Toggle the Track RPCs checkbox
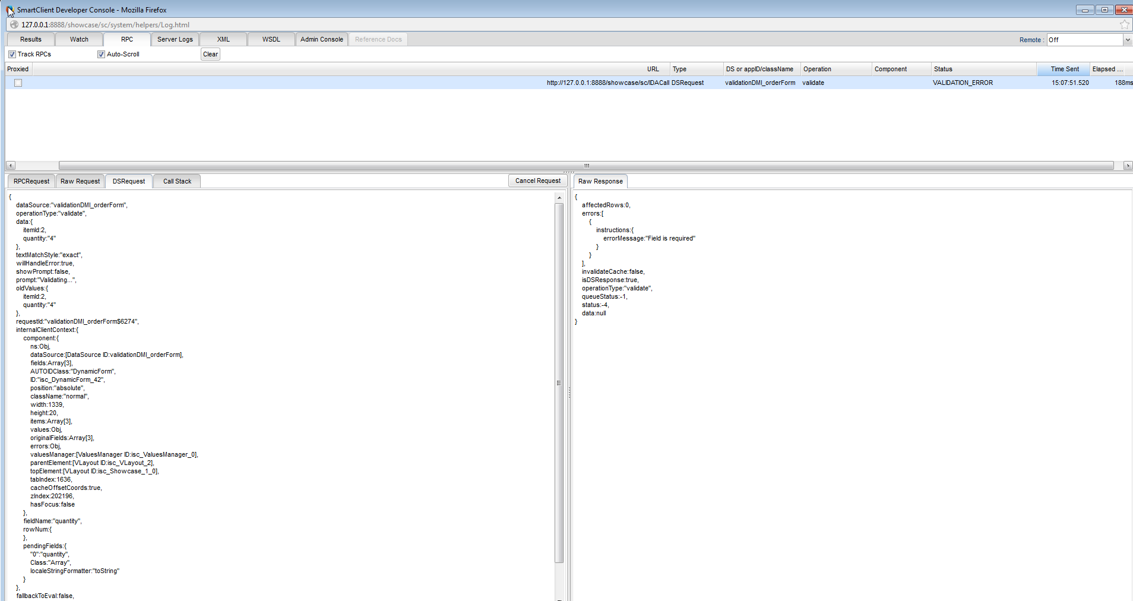Screen dimensions: 1133x601 [12, 54]
